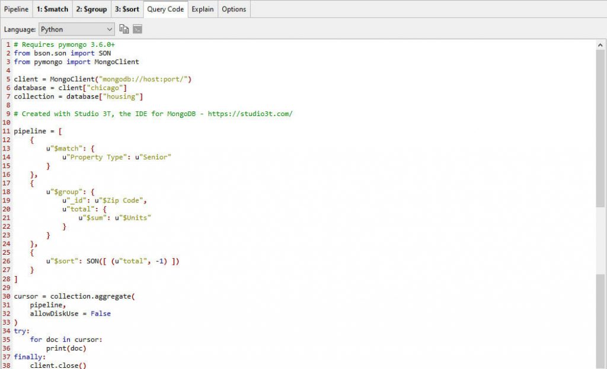This screenshot has height=369, width=607.
Task: Copy query code to clipboard icon
Action: (124, 29)
